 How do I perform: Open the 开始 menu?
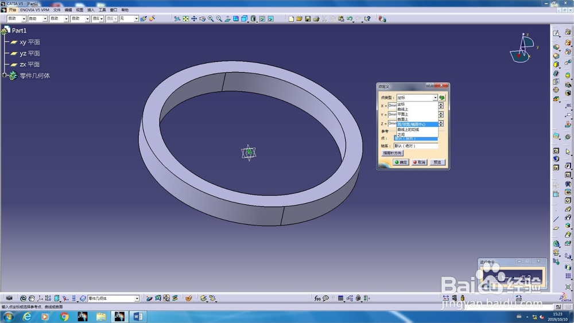coord(13,10)
